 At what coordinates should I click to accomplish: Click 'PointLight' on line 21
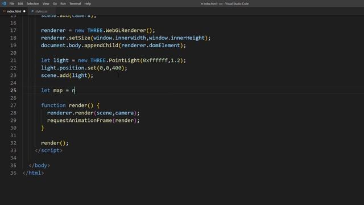pyautogui.click(x=124, y=60)
